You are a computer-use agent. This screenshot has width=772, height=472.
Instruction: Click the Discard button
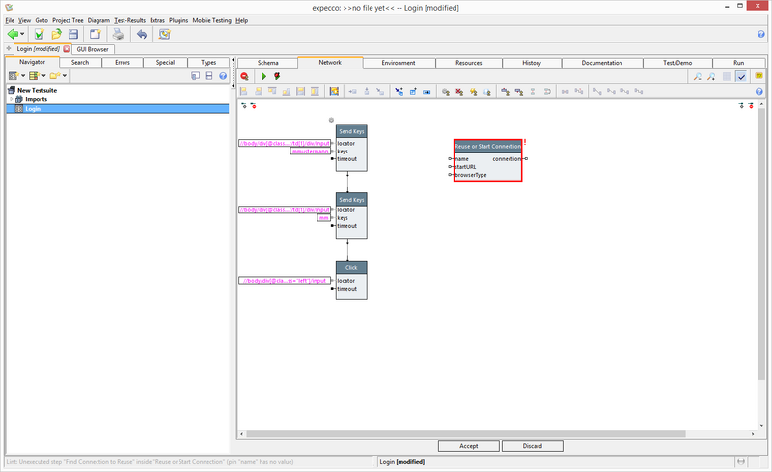pyautogui.click(x=534, y=446)
